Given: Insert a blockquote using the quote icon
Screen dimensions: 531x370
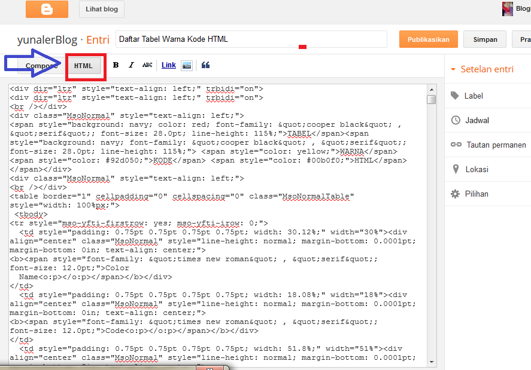Looking at the screenshot, I should [x=205, y=65].
